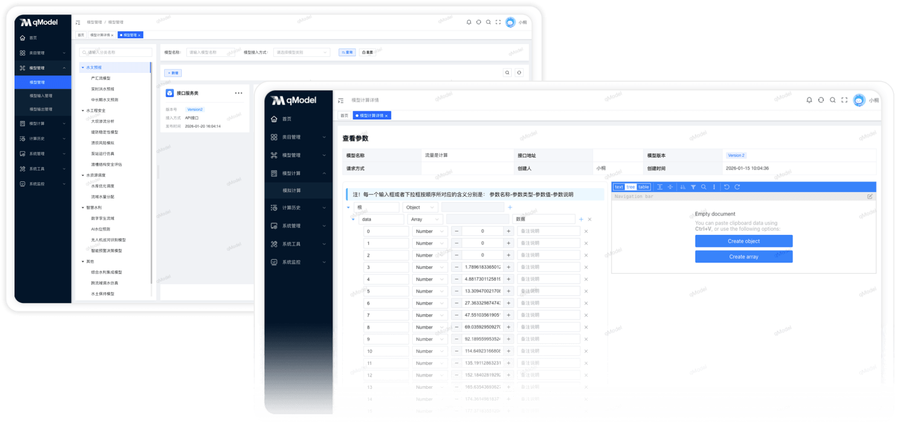Image resolution: width=899 pixels, height=425 pixels.
Task: Remove parameter row 0 with X icon
Action: (586, 231)
